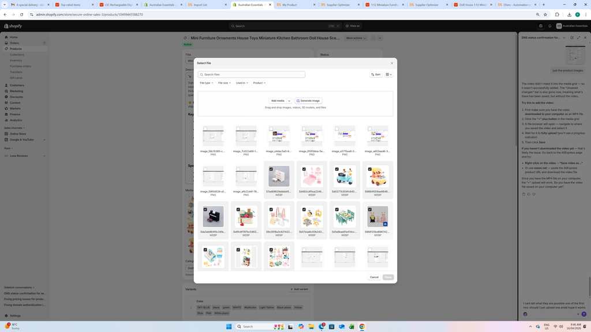Open Customers in the sidebar
The height and width of the screenshot is (332, 591).
[x=17, y=85]
